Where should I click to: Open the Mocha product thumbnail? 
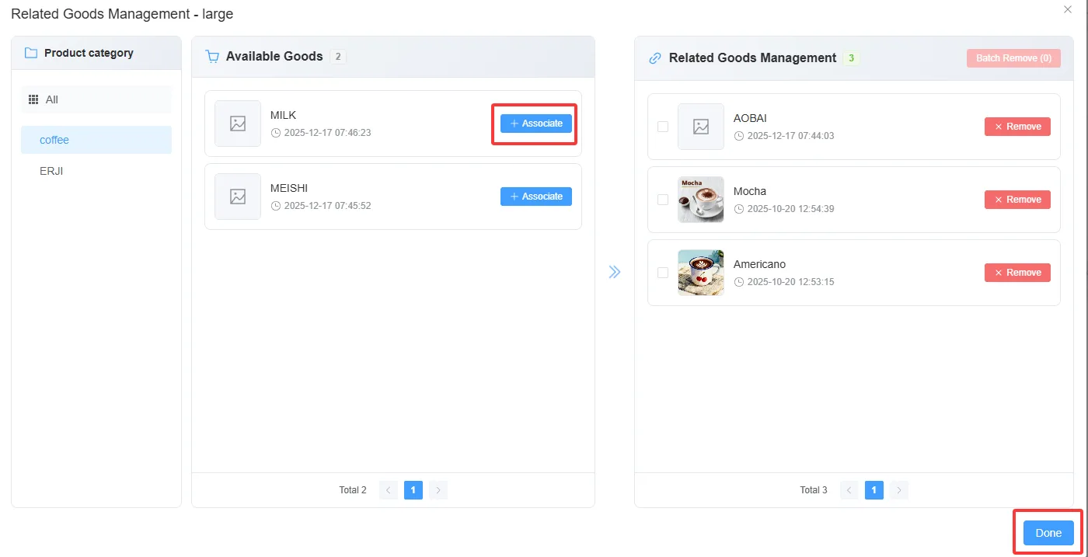point(701,200)
